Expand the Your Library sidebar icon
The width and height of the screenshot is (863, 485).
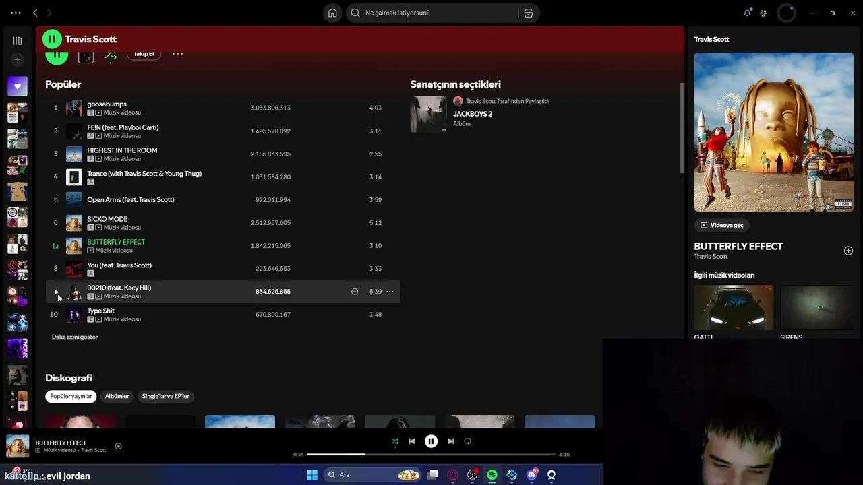[18, 40]
